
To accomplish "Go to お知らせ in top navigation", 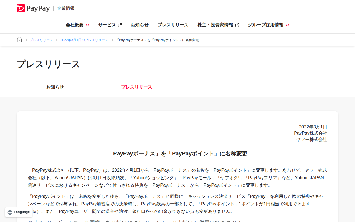I will tap(140, 25).
